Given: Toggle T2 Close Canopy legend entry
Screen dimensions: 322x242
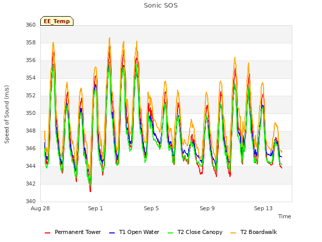Looking at the screenshot, I should (x=195, y=232).
